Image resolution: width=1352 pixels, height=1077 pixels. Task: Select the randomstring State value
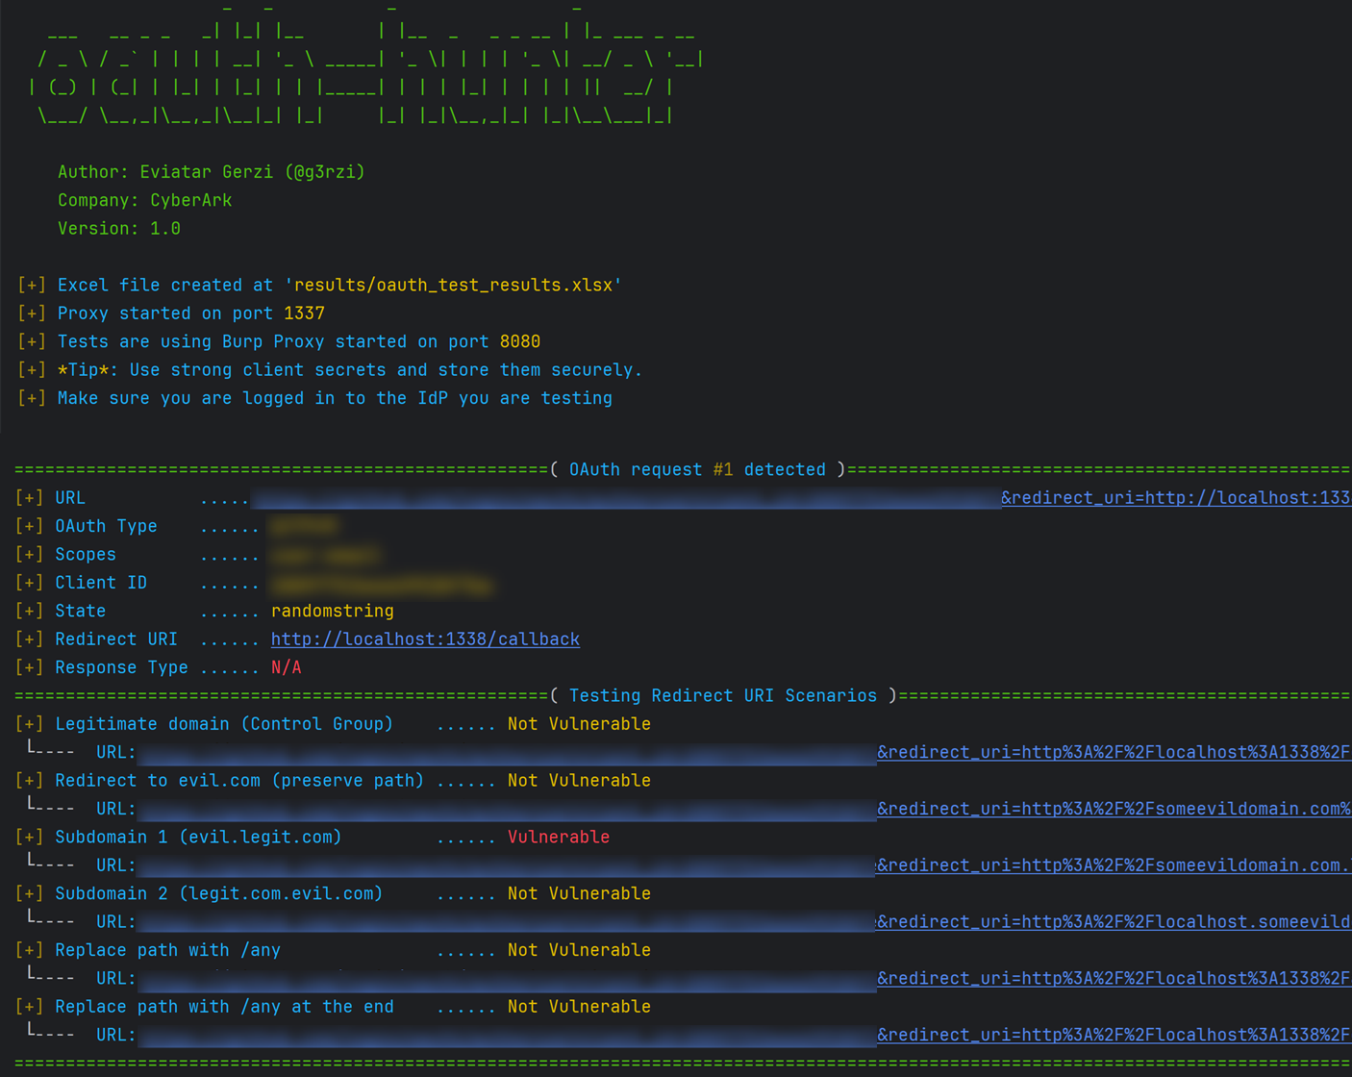[x=333, y=610]
